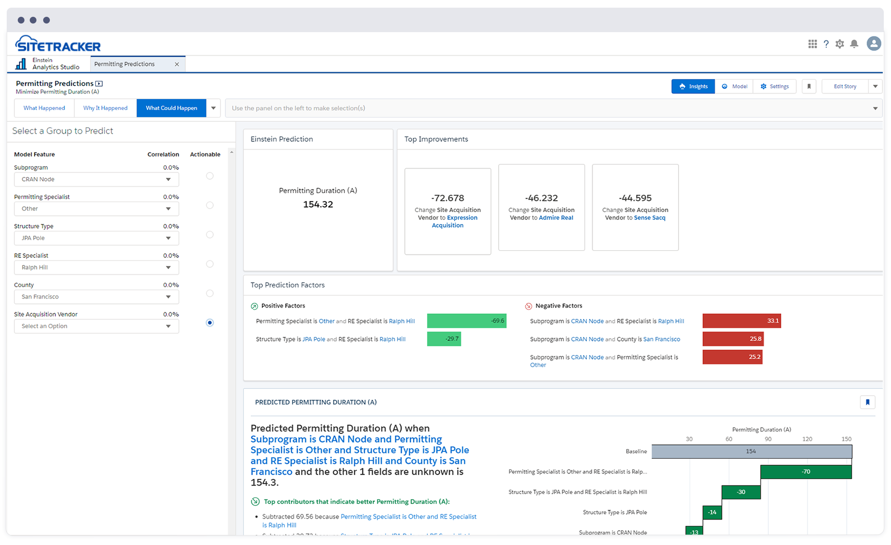The image size is (891, 545).
Task: Click the Correlation column header
Action: click(163, 154)
